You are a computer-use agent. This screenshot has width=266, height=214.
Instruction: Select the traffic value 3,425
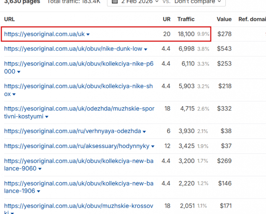click(x=186, y=146)
